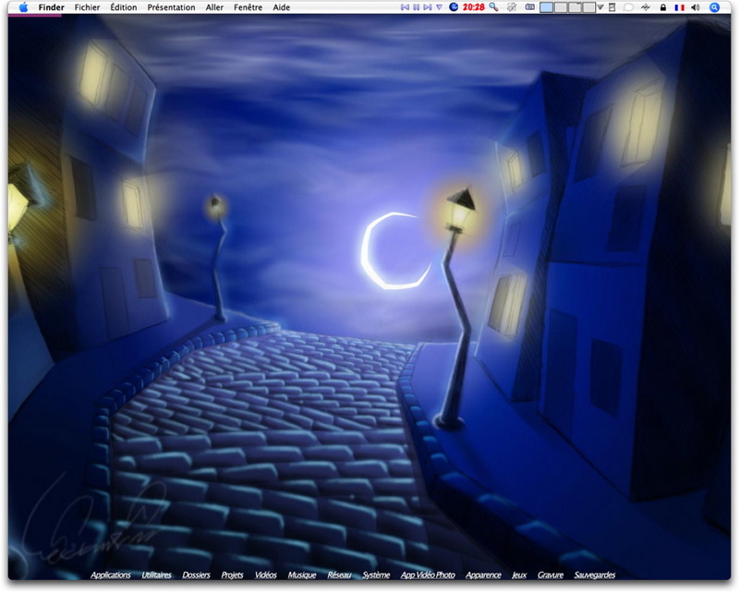Open the Applications folder link in dock

(111, 575)
